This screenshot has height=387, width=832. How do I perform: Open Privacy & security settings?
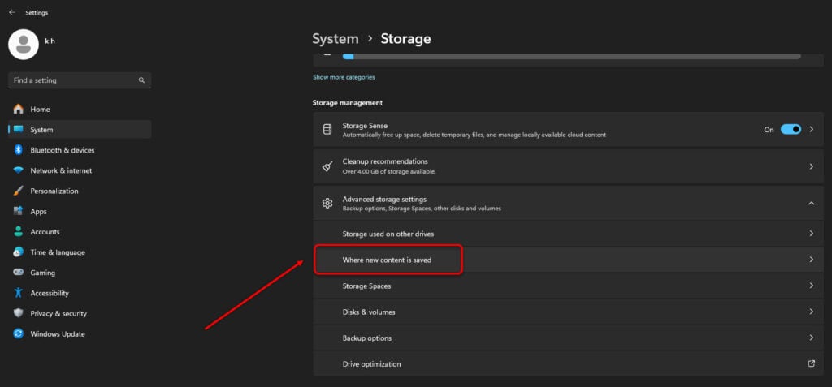pyautogui.click(x=80, y=313)
